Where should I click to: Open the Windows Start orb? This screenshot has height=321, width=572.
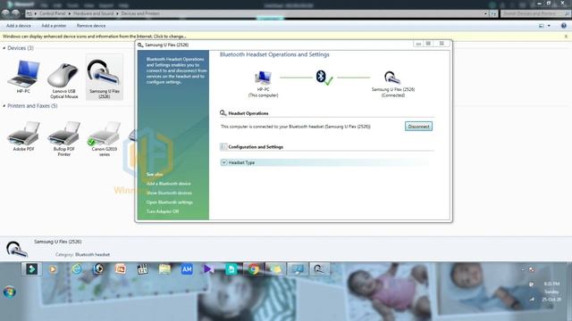tap(10, 292)
